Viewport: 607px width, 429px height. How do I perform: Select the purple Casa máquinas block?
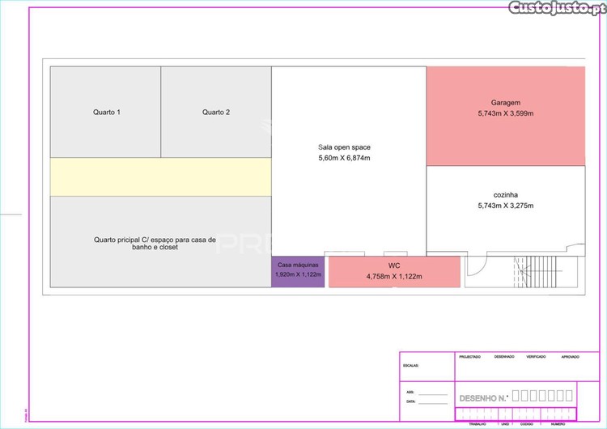point(298,270)
